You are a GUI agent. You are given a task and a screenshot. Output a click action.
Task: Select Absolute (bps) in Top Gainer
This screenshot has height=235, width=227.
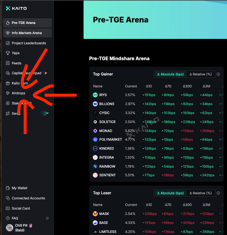170,74
